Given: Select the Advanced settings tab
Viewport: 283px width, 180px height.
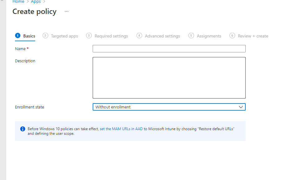Looking at the screenshot, I should click(162, 36).
